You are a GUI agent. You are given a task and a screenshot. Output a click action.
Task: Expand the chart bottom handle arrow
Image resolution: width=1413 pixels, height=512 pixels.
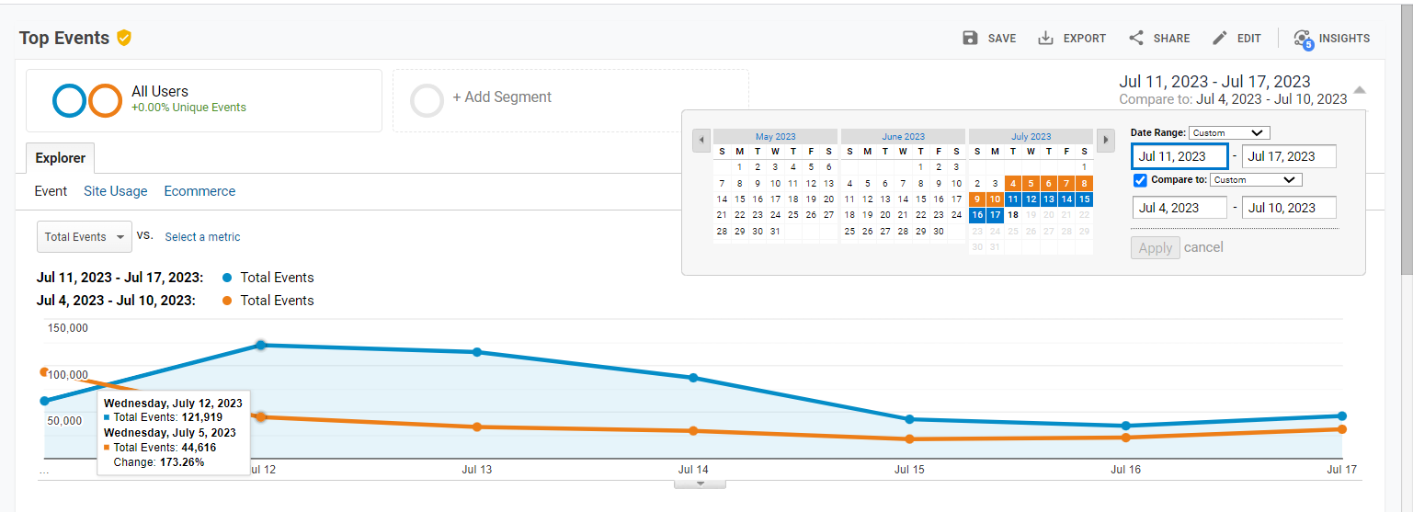tap(700, 483)
